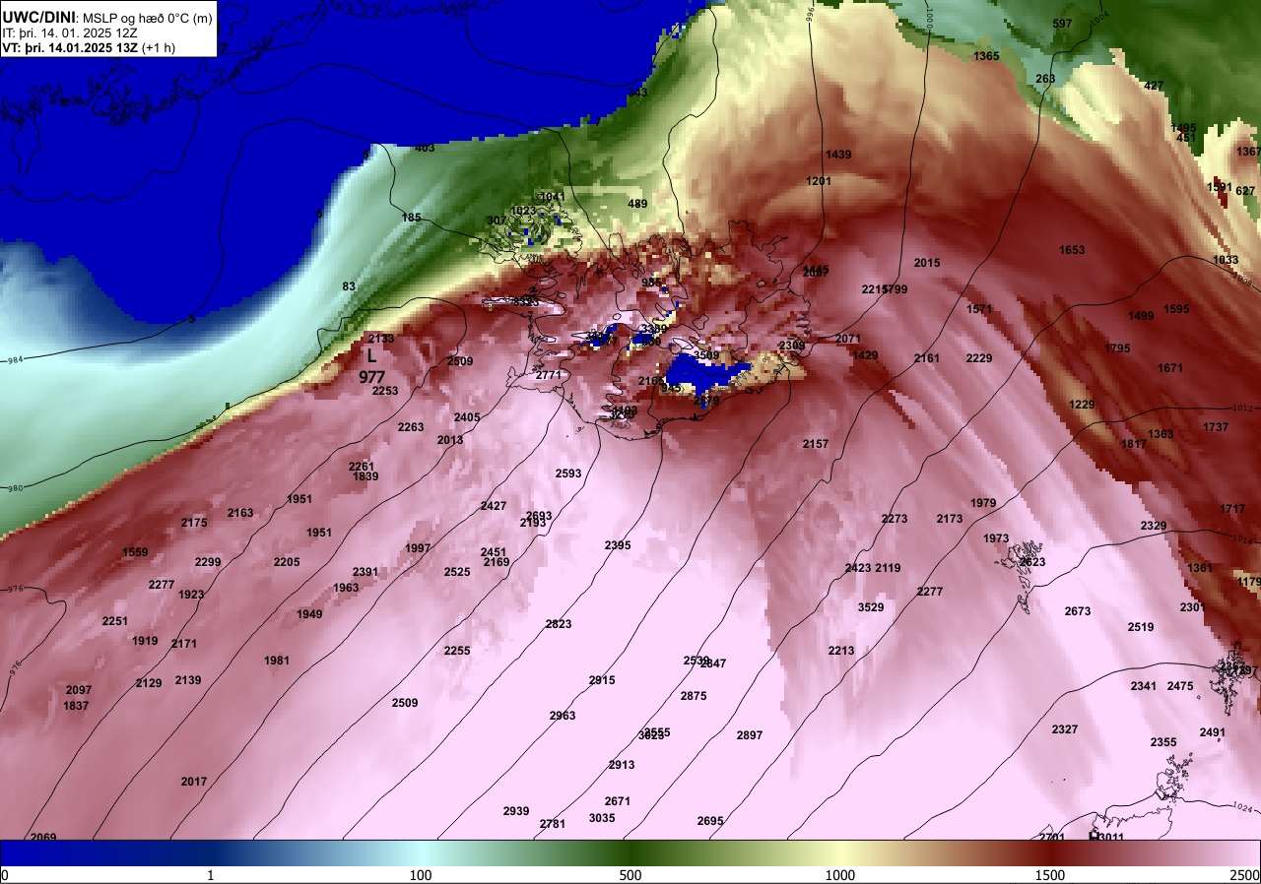1261x884 pixels.
Task: Click the map value 1737
Action: click(1216, 427)
